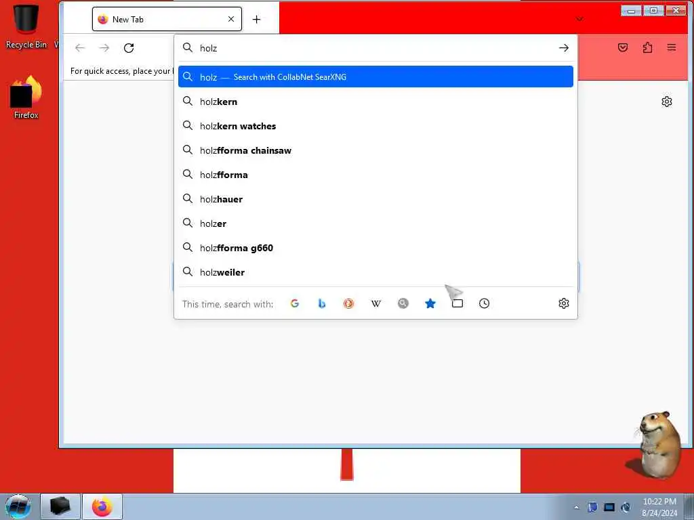Click into the address bar text 'holz'
This screenshot has height=520, width=694.
coord(209,48)
